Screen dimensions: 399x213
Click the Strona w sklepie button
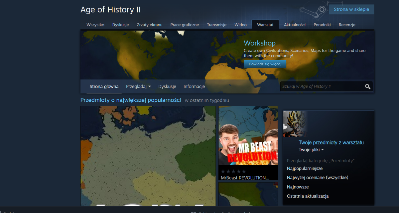tap(351, 9)
